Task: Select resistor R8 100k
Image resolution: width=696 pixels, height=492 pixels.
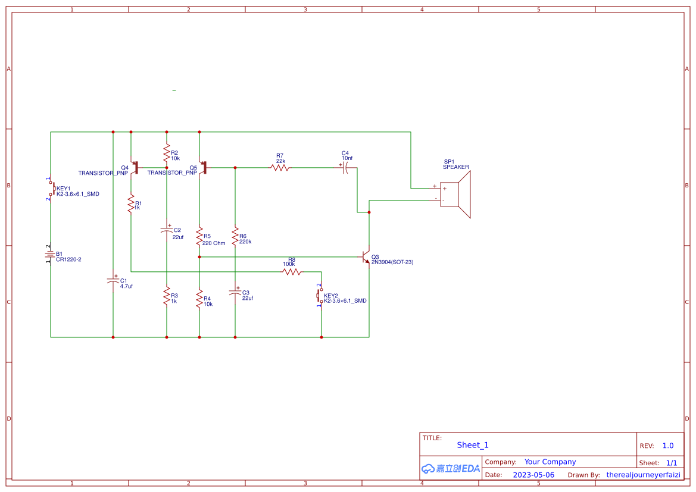Action: pos(291,271)
